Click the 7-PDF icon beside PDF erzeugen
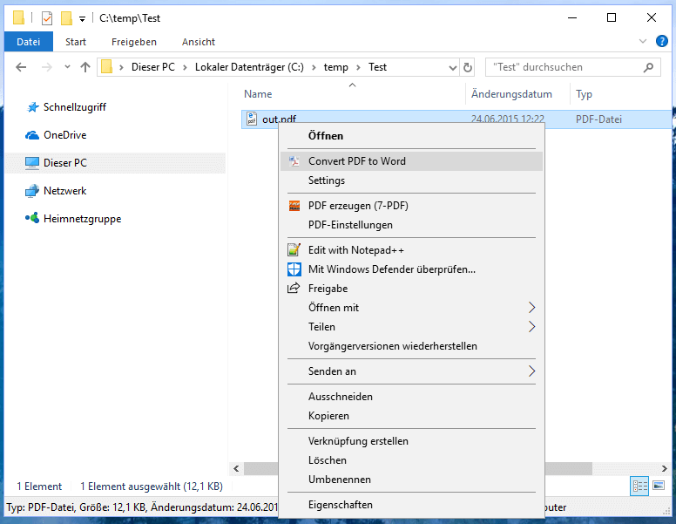Screen dimensions: 676x524 294,206
